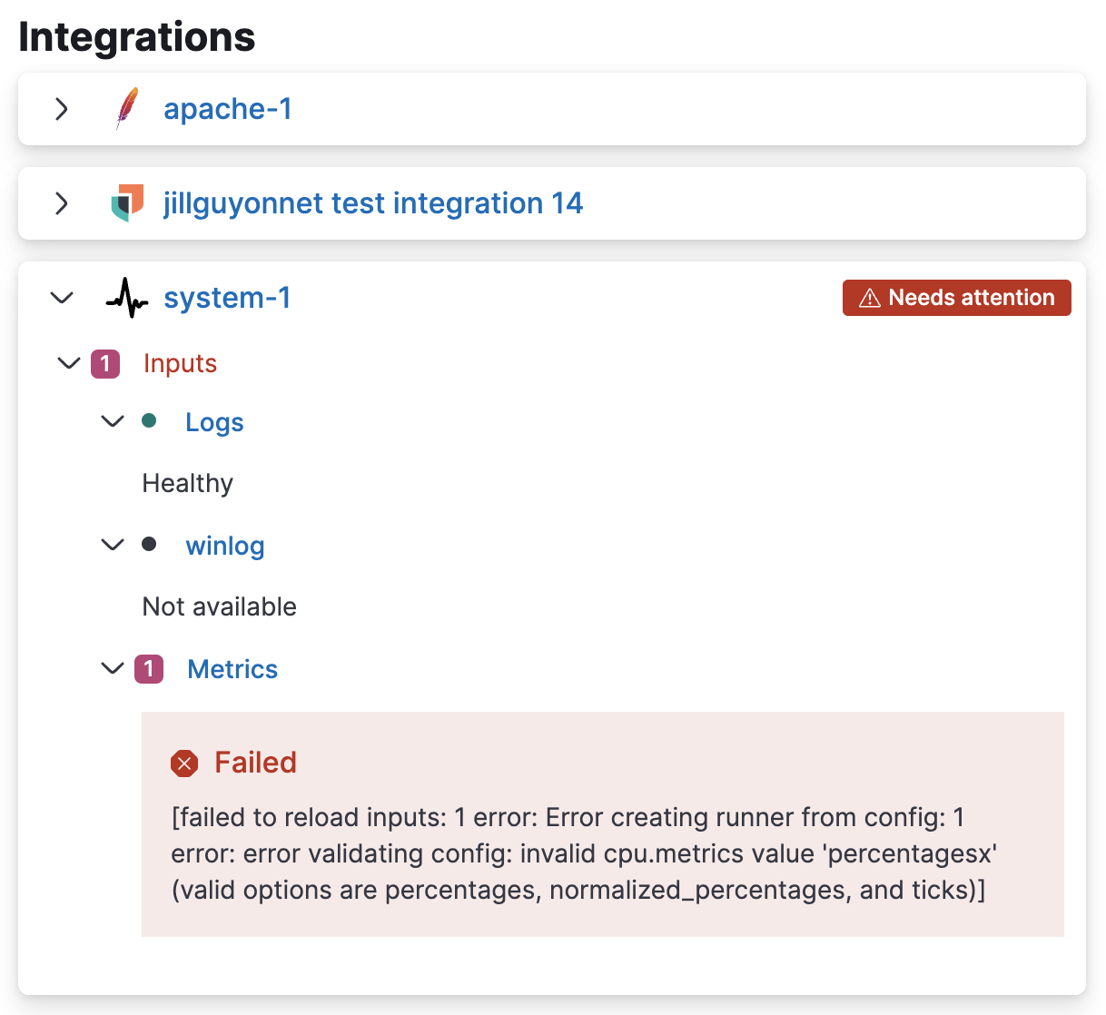
Task: Toggle the health indicator dot for Logs input
Action: click(x=149, y=421)
